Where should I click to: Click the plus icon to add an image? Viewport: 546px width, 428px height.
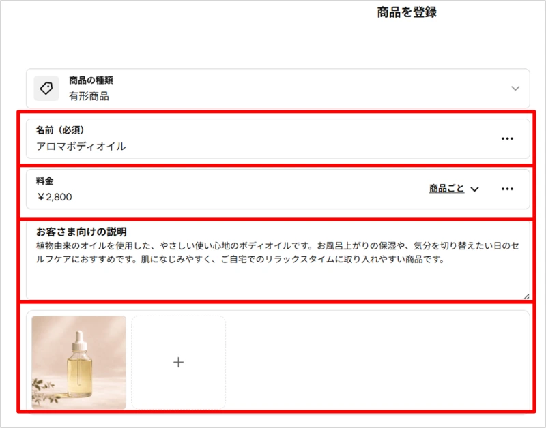click(x=178, y=363)
